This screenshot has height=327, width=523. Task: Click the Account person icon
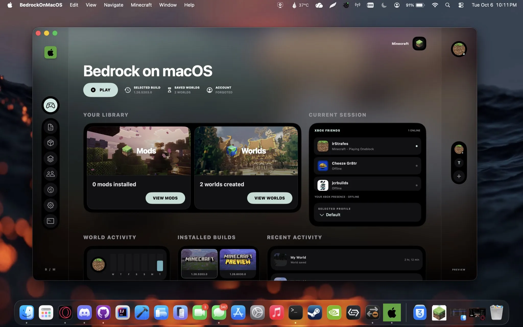[x=209, y=90]
